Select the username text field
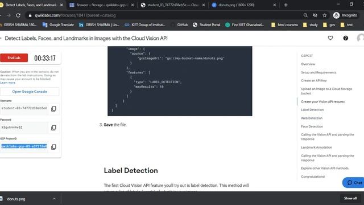364x205 pixels. click(24, 108)
